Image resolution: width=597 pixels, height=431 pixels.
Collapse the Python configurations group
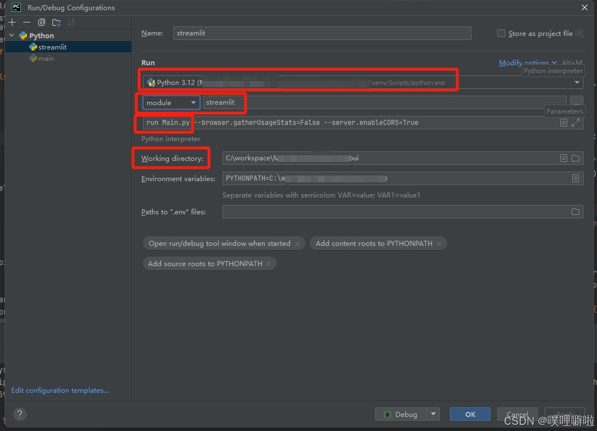click(11, 35)
